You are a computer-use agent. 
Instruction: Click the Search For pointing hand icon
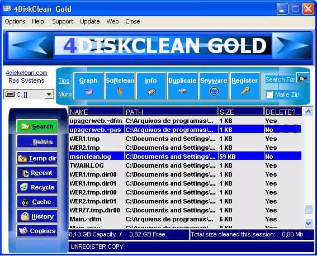302,78
